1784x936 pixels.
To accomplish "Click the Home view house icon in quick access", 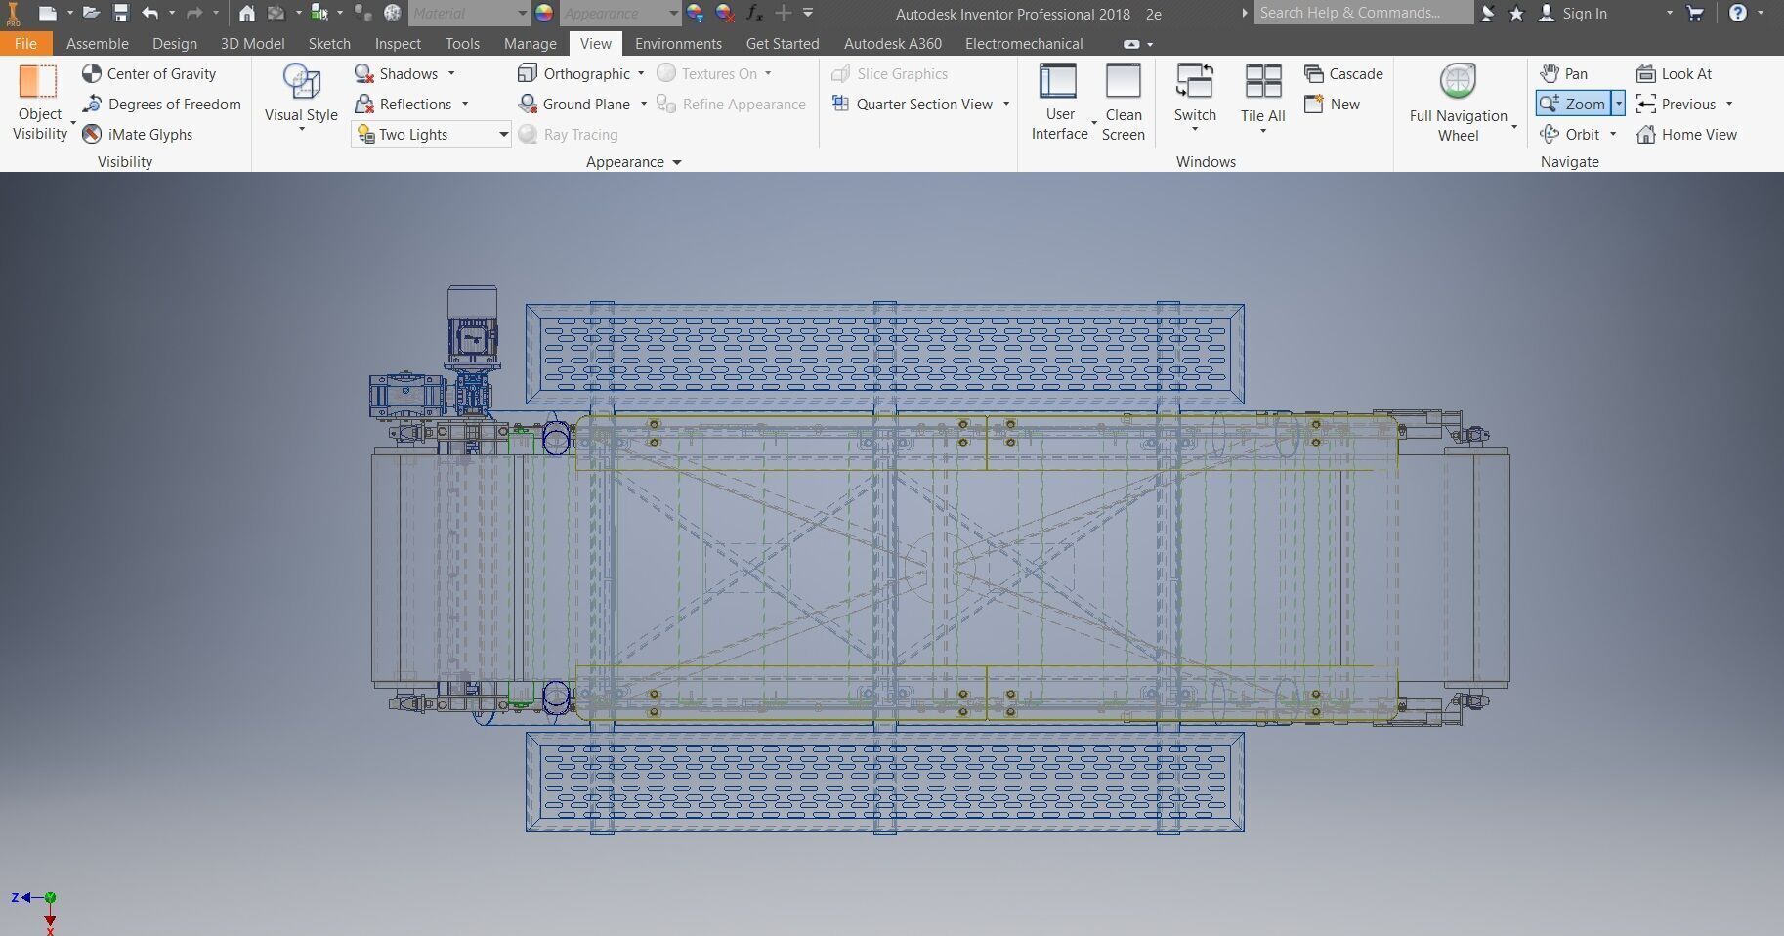I will click(247, 13).
